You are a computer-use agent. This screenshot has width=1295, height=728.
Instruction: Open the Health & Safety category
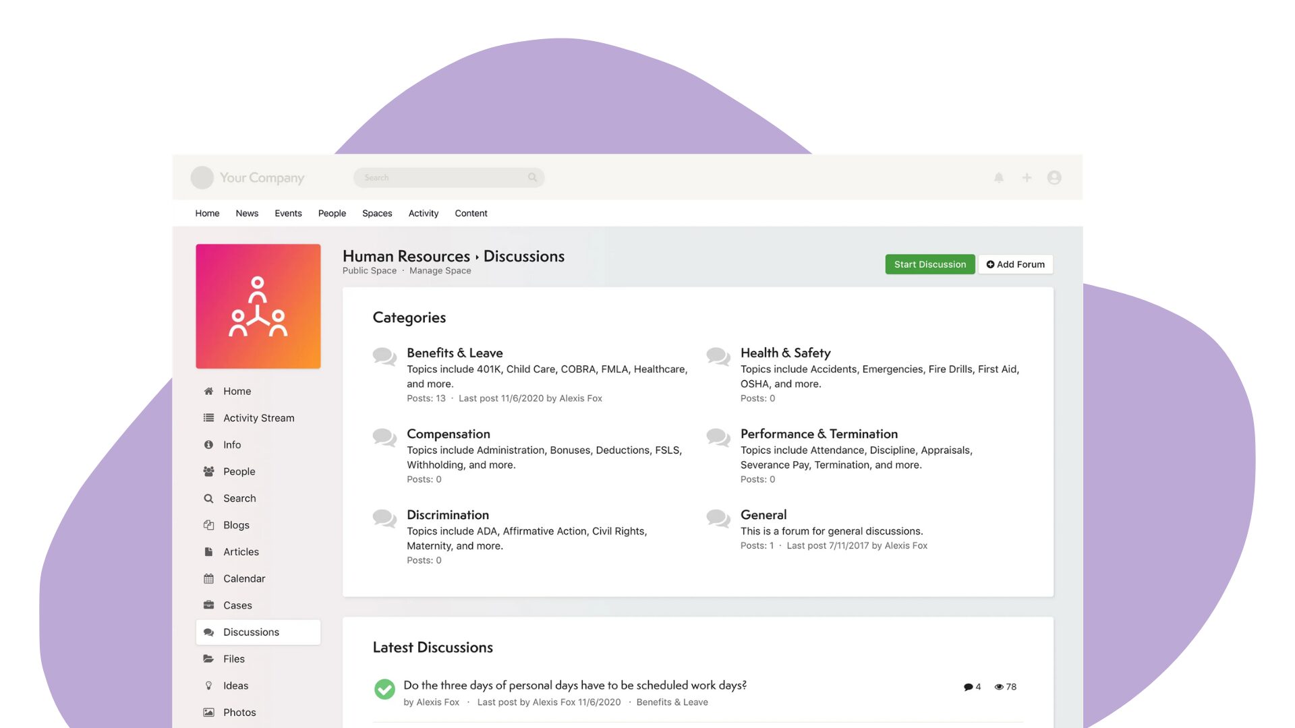tap(785, 353)
